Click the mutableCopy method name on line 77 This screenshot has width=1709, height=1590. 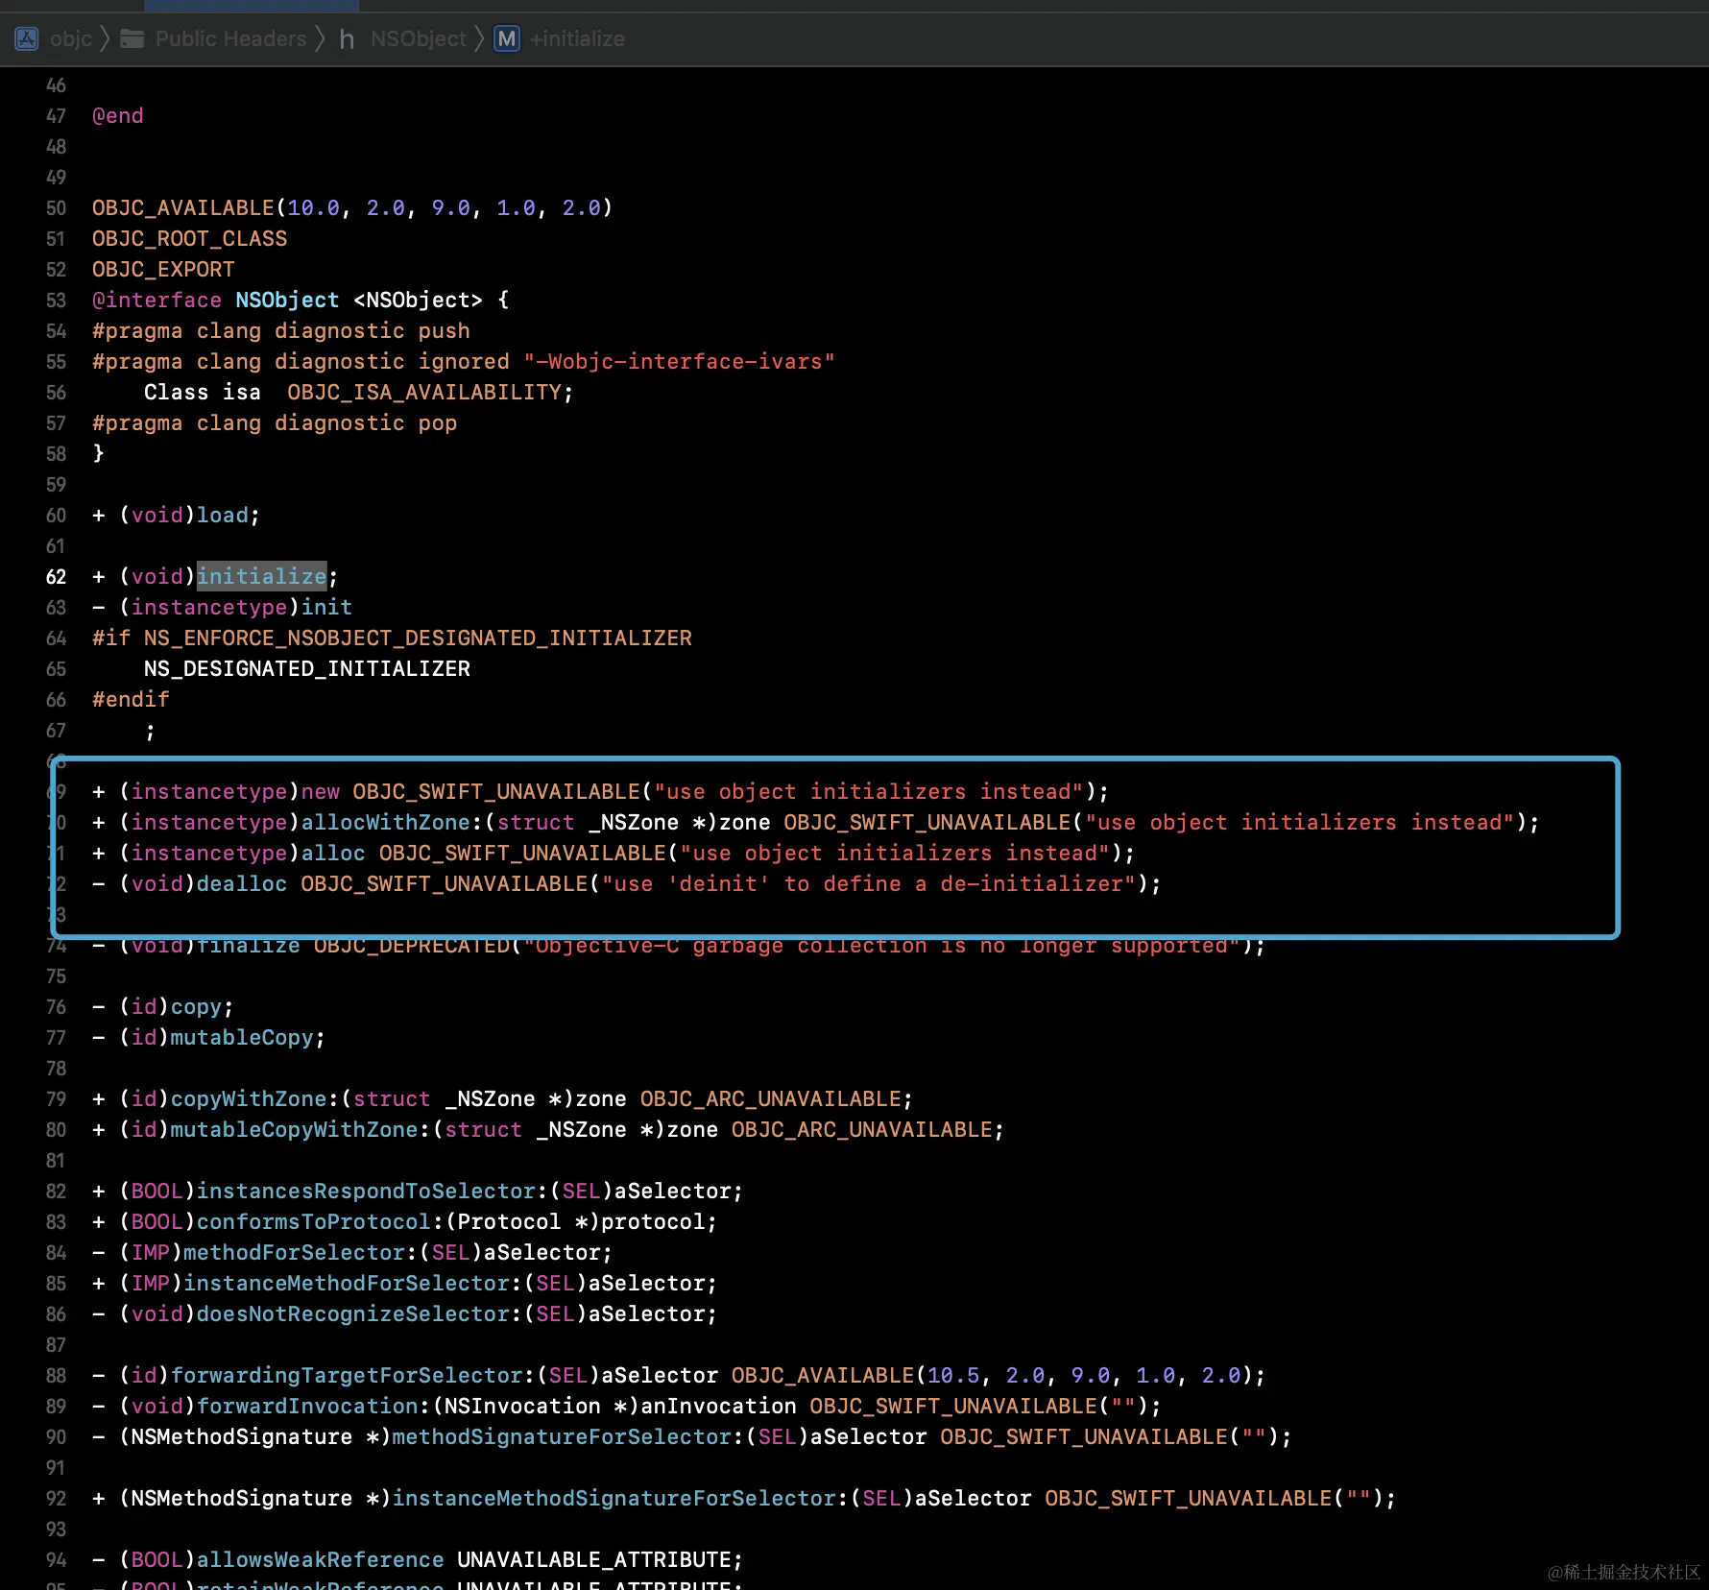coord(242,1038)
